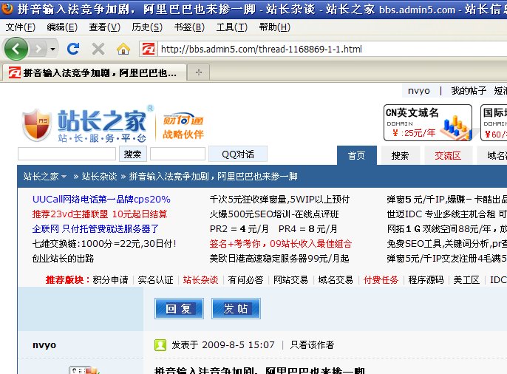The width and height of the screenshot is (507, 374).
Task: Click 只看该作者 to filter by author
Action: [x=312, y=345]
